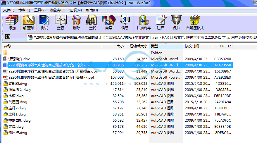Select file 课题简介.doc
Image resolution: width=257 pixels, height=143 pixels.
(19, 59)
